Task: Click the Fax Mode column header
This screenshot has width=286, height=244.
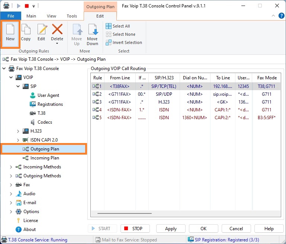Action: (x=267, y=78)
